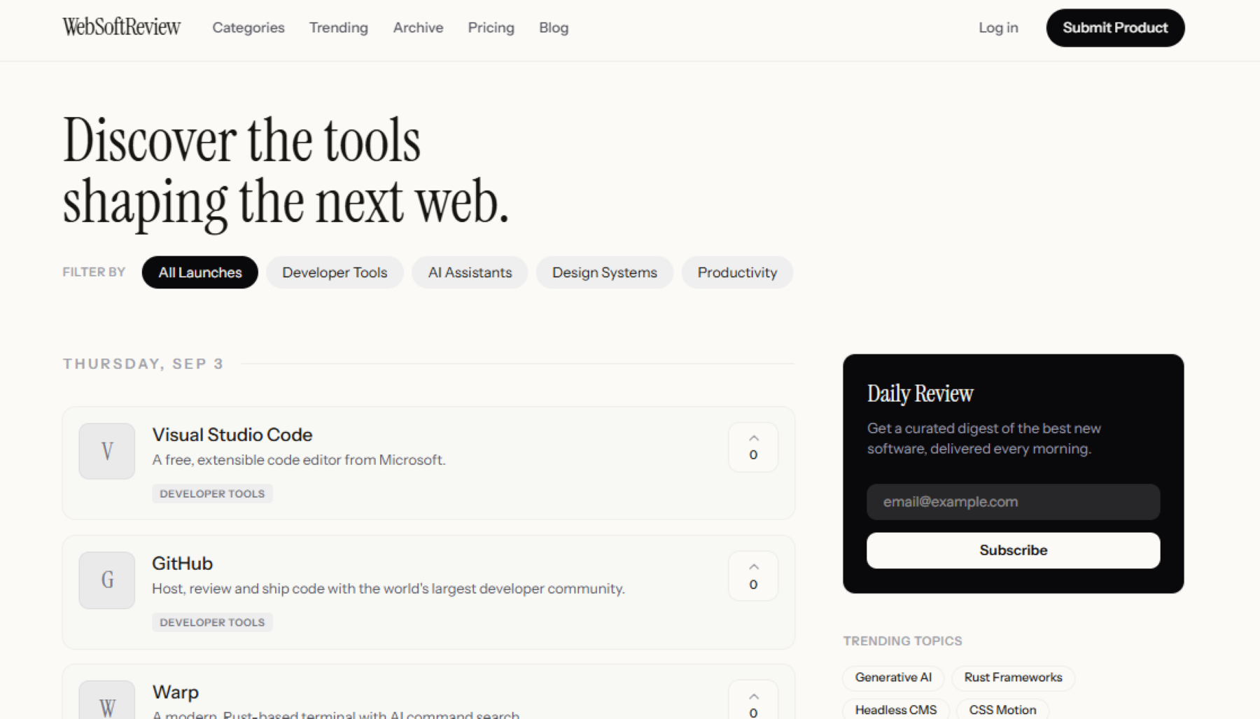This screenshot has width=1260, height=719.
Task: Click the Daily Review heading
Action: 920,393
